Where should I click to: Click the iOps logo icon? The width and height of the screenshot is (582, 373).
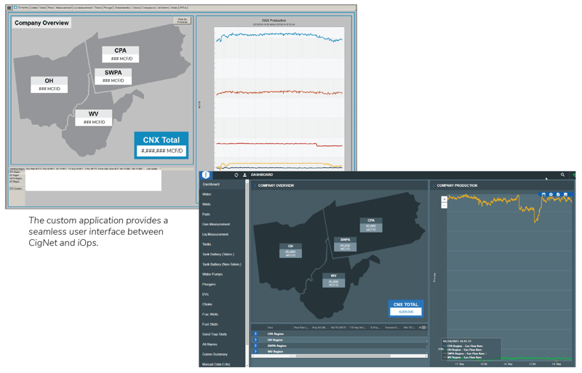click(206, 175)
